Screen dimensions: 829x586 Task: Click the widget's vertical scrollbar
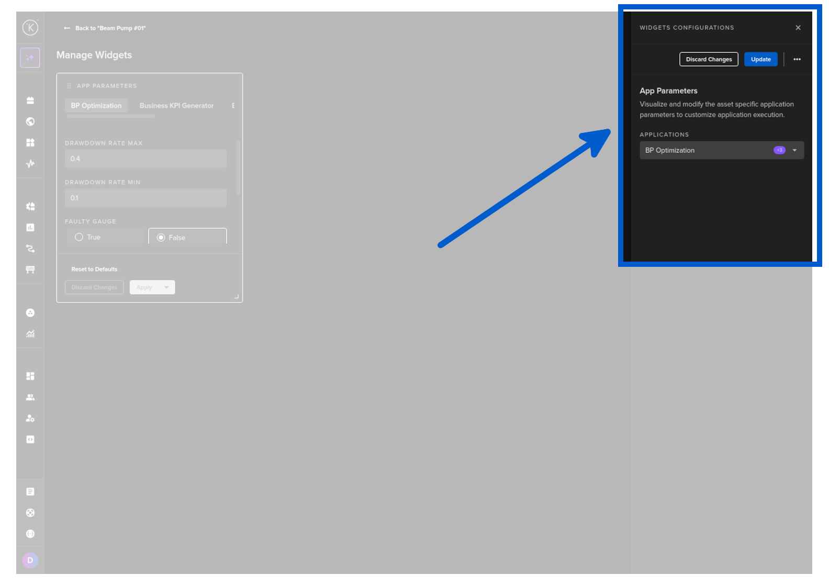point(239,167)
